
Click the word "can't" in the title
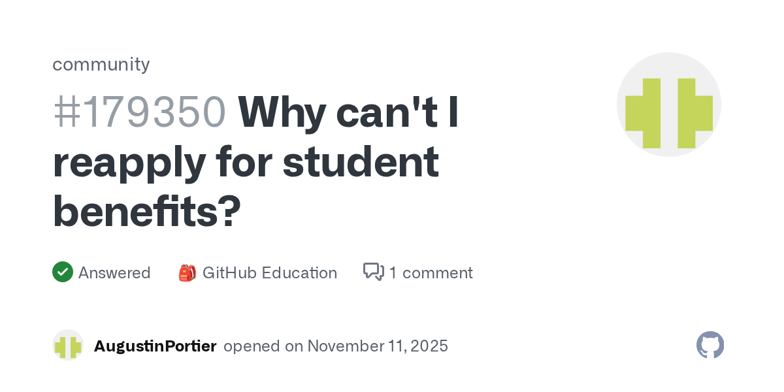coord(387,112)
